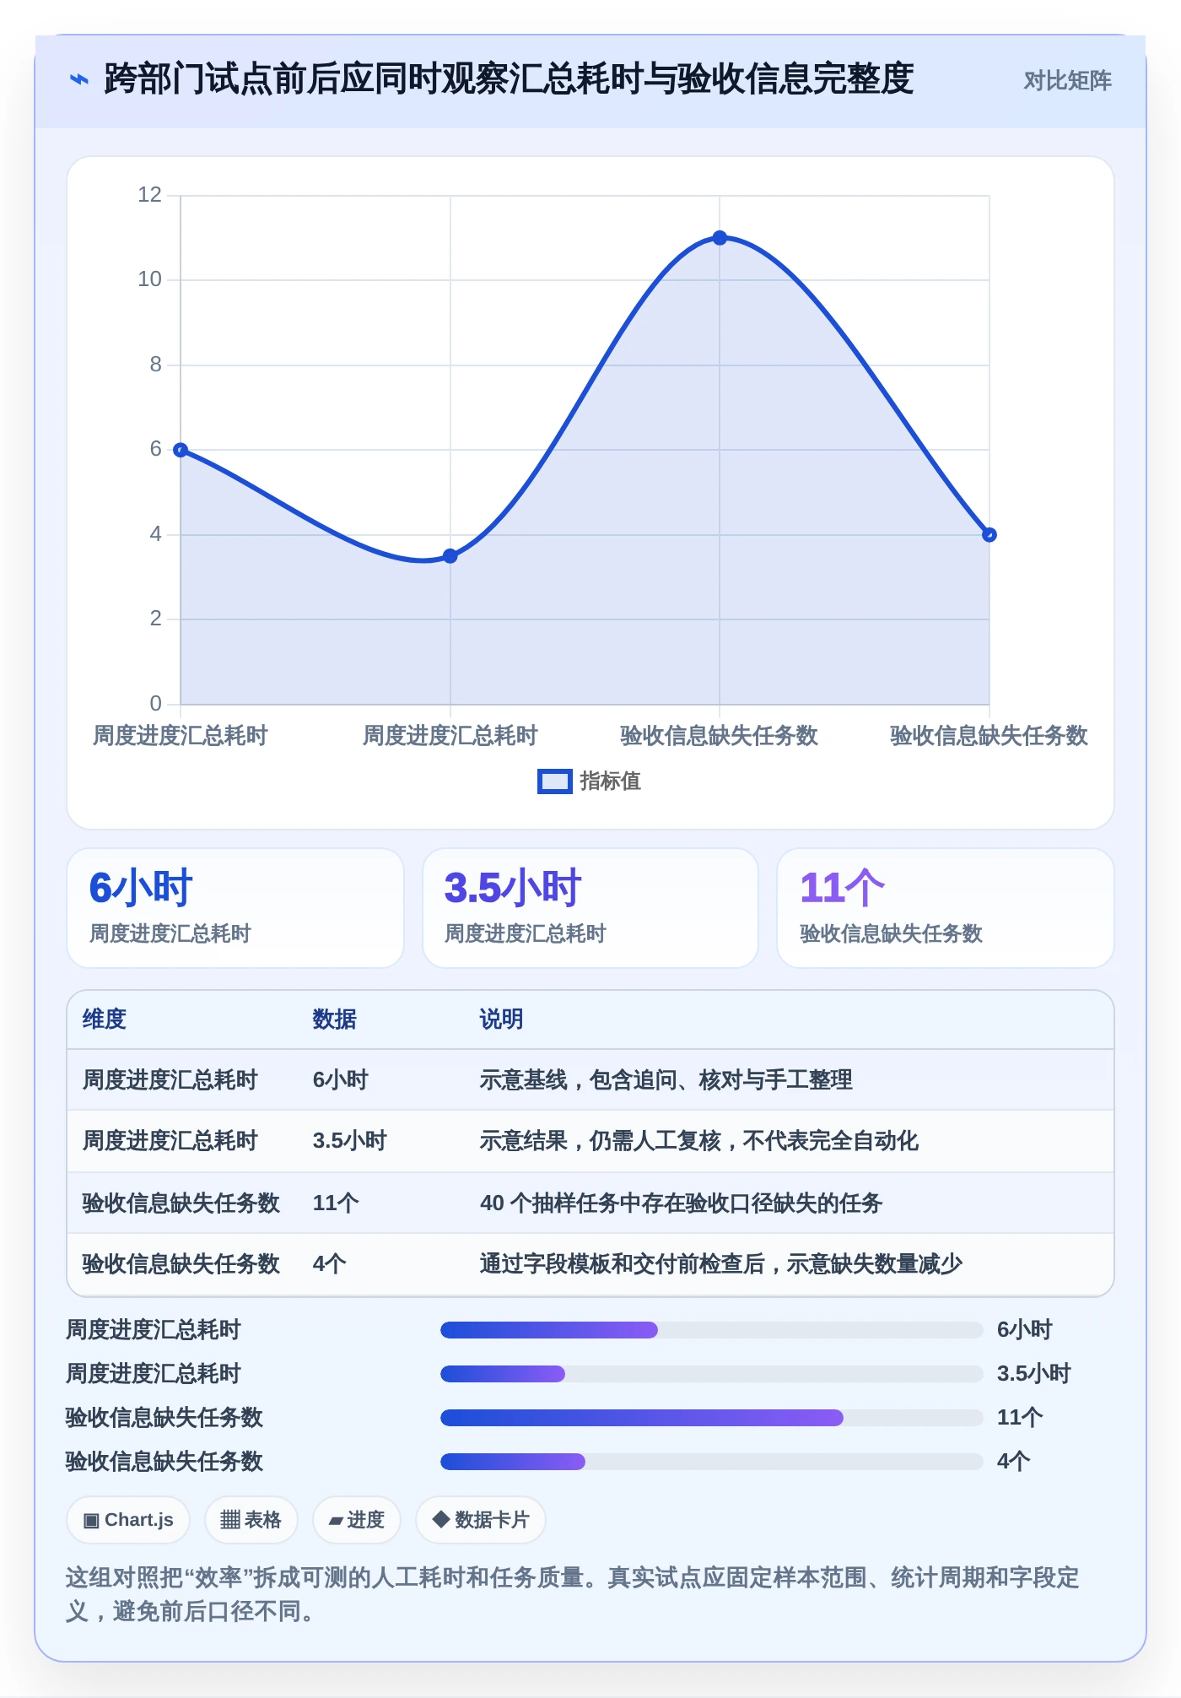
Task: Open the 3.5小时 data card
Action: 590,908
